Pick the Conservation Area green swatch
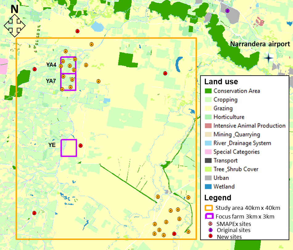Image resolution: width=293 pixels, height=250 pixels. tap(208, 91)
